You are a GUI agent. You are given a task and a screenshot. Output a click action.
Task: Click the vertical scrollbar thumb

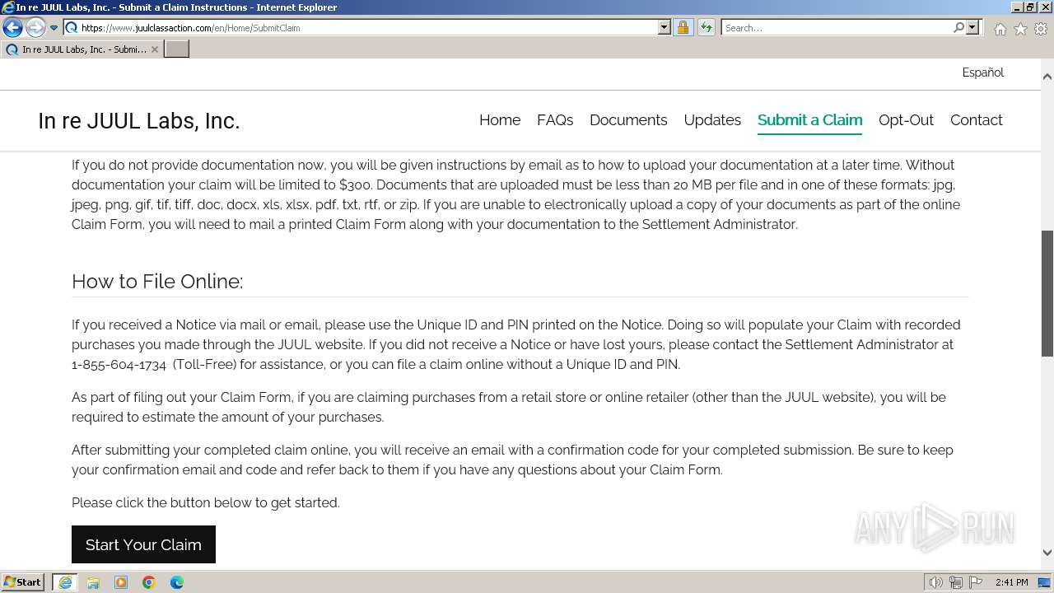pos(1047,293)
